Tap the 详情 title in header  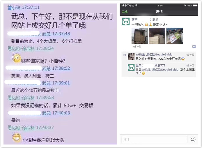click(159, 12)
